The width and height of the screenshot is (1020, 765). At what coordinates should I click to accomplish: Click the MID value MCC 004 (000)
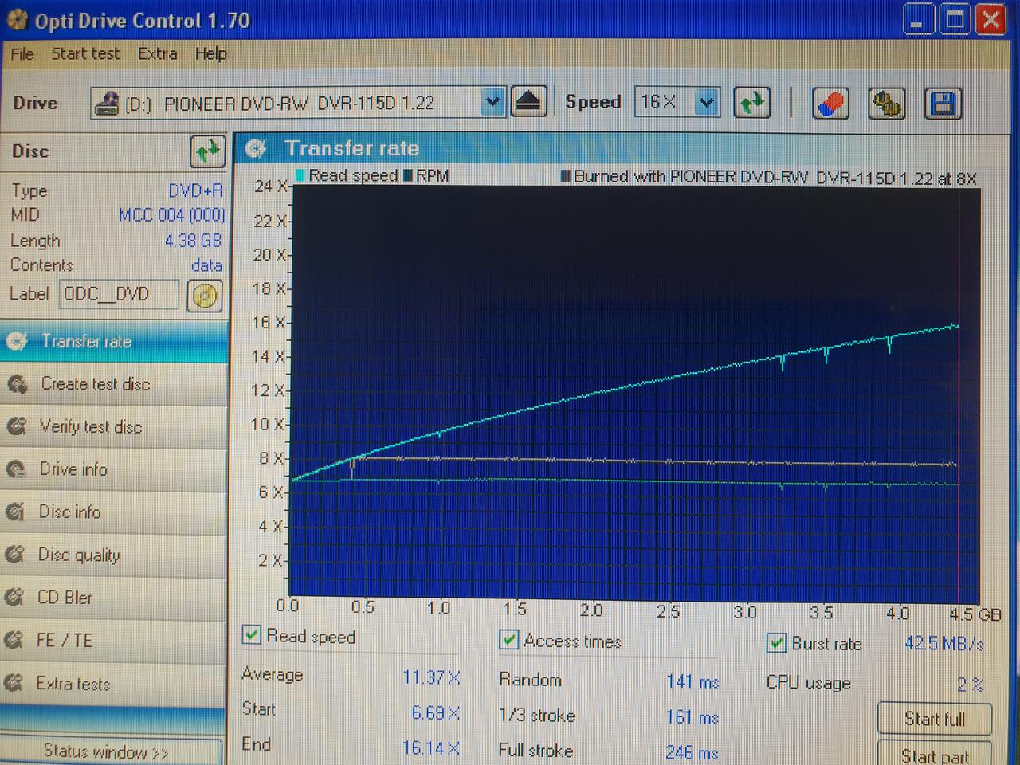(171, 215)
